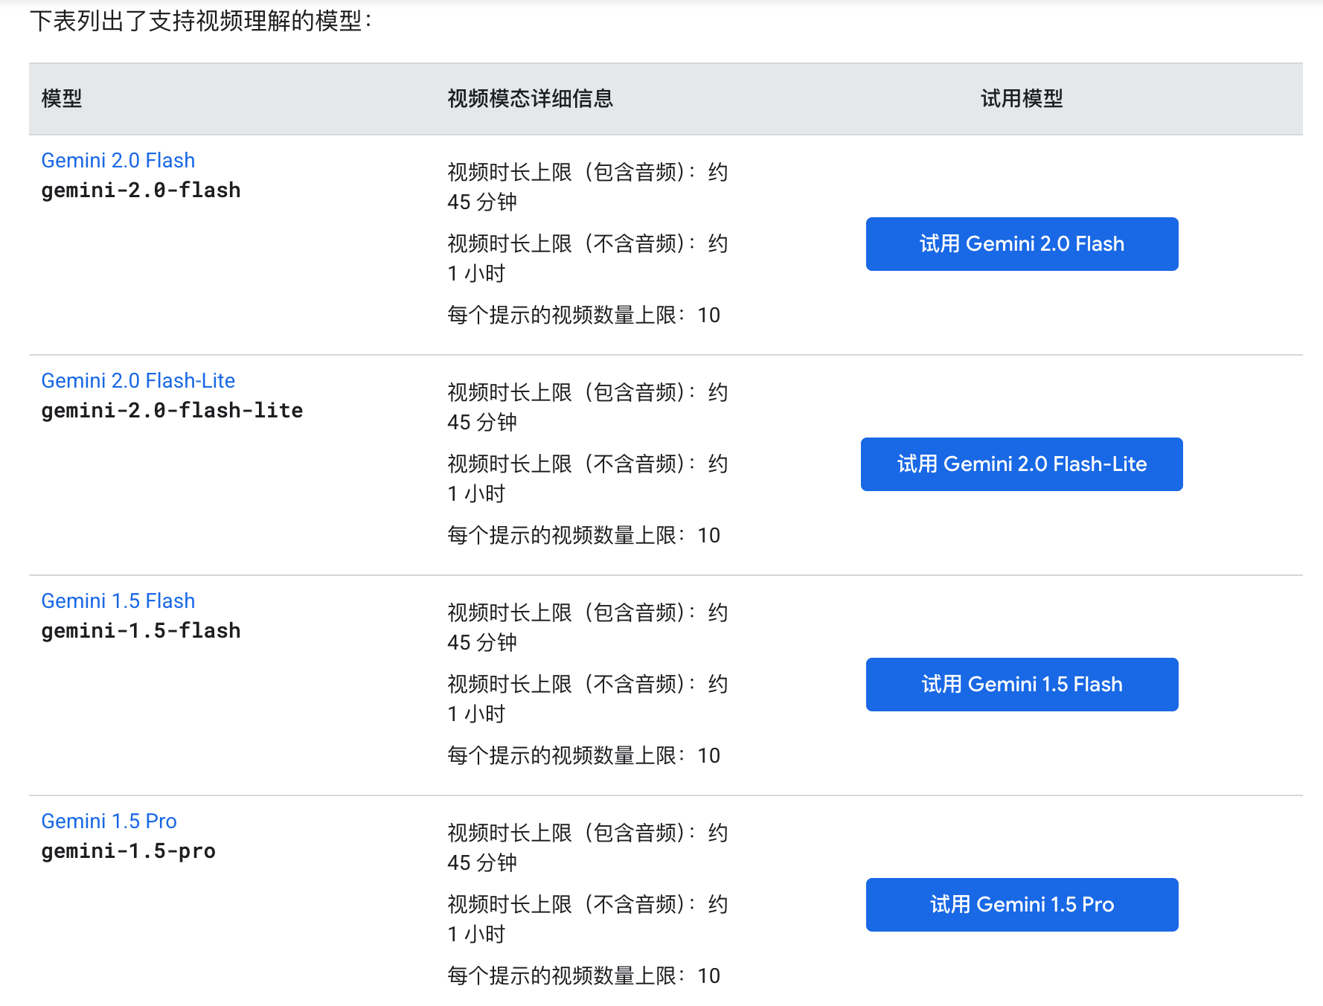Click the 模型 column header
Viewport: 1323px width, 1006px height.
tap(62, 98)
